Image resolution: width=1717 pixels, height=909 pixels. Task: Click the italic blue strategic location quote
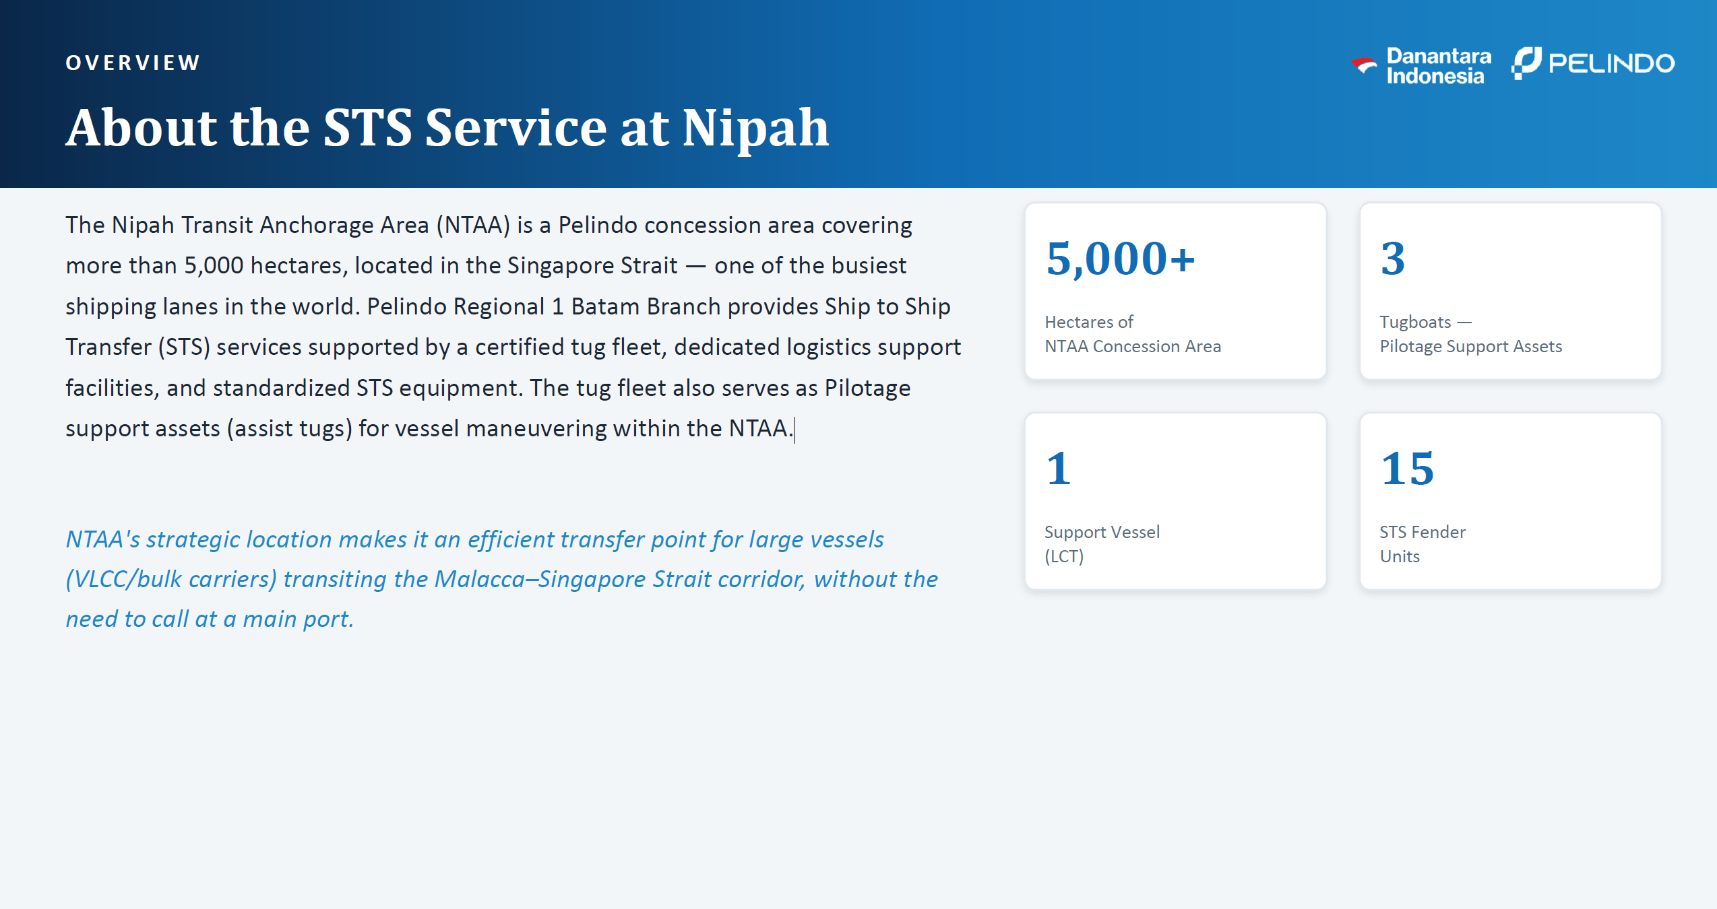501,579
